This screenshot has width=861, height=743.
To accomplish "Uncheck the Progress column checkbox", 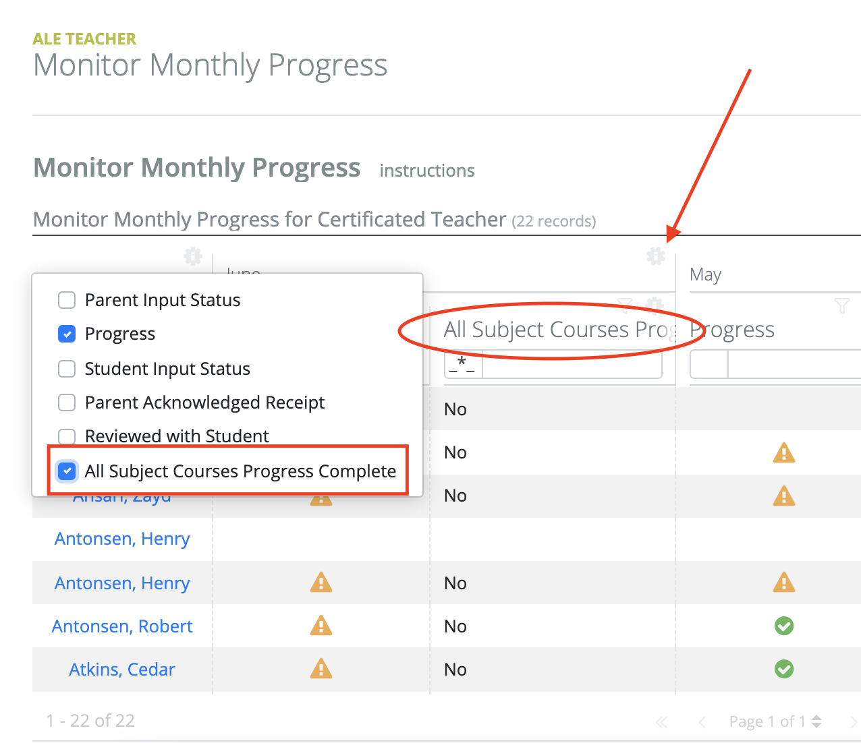I will click(x=67, y=334).
